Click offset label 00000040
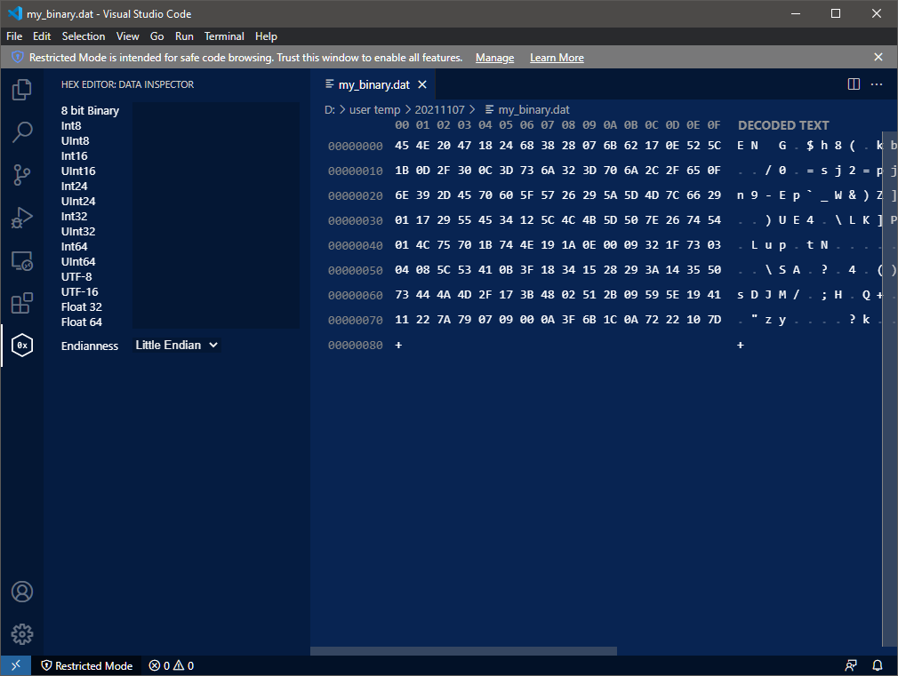The height and width of the screenshot is (676, 898). (355, 245)
